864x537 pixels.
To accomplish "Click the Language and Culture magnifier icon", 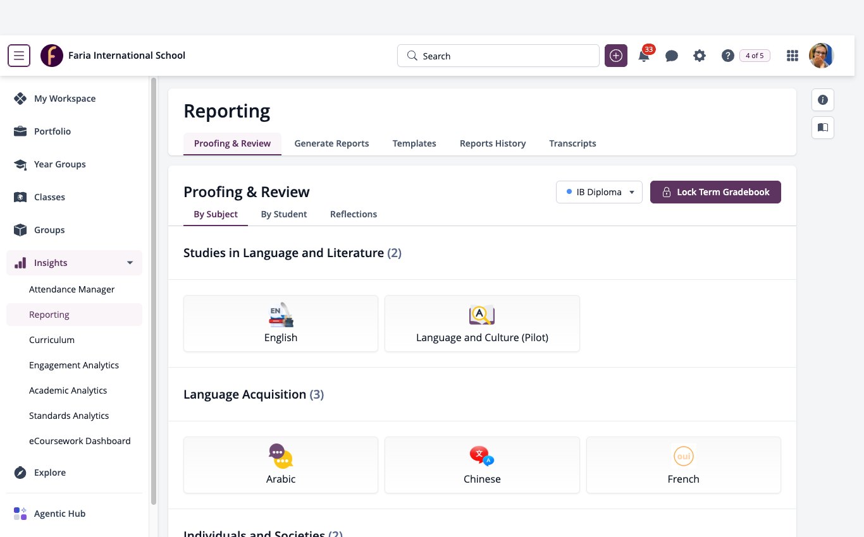I will [482, 315].
